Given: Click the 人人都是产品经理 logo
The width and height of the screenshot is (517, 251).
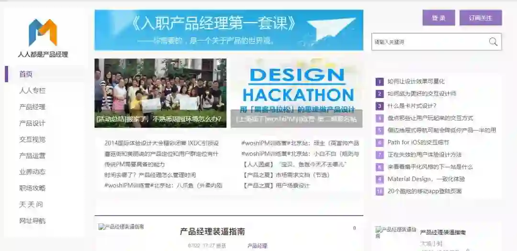Looking at the screenshot, I should coord(43,38).
